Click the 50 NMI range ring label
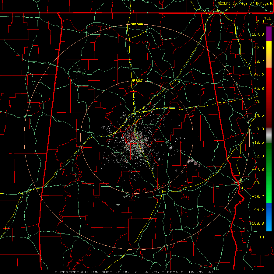Screen dimensions: 274x274 [137, 81]
